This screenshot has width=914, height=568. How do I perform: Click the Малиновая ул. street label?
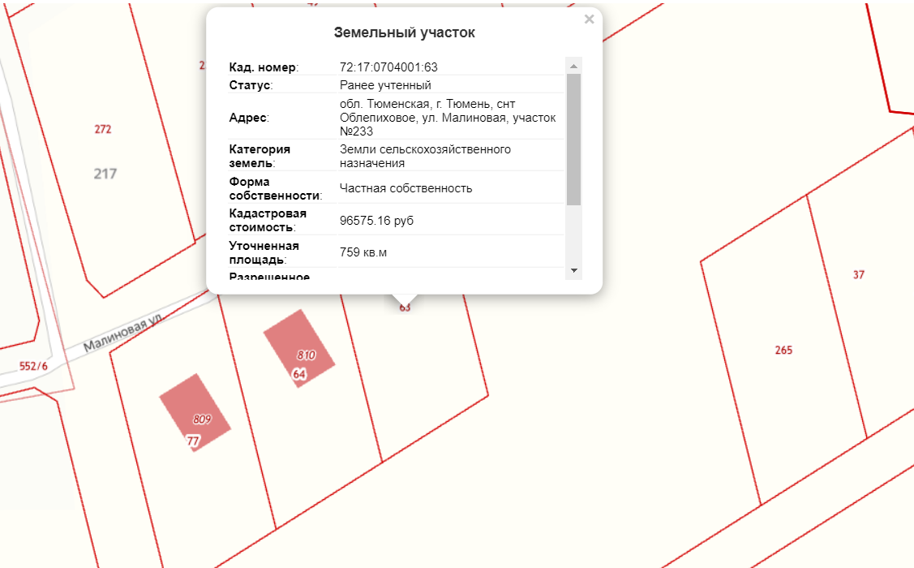[x=122, y=334]
